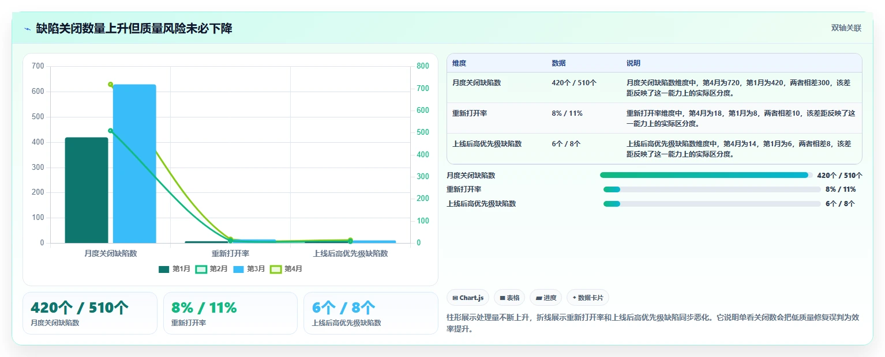Click the left axis value 700
885x357 pixels.
click(x=38, y=66)
